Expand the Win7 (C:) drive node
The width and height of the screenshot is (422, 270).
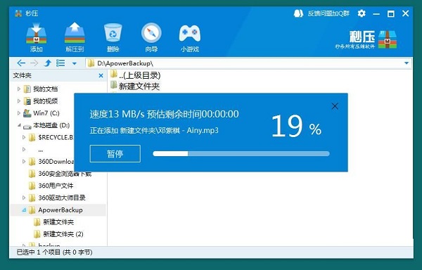[x=19, y=113]
